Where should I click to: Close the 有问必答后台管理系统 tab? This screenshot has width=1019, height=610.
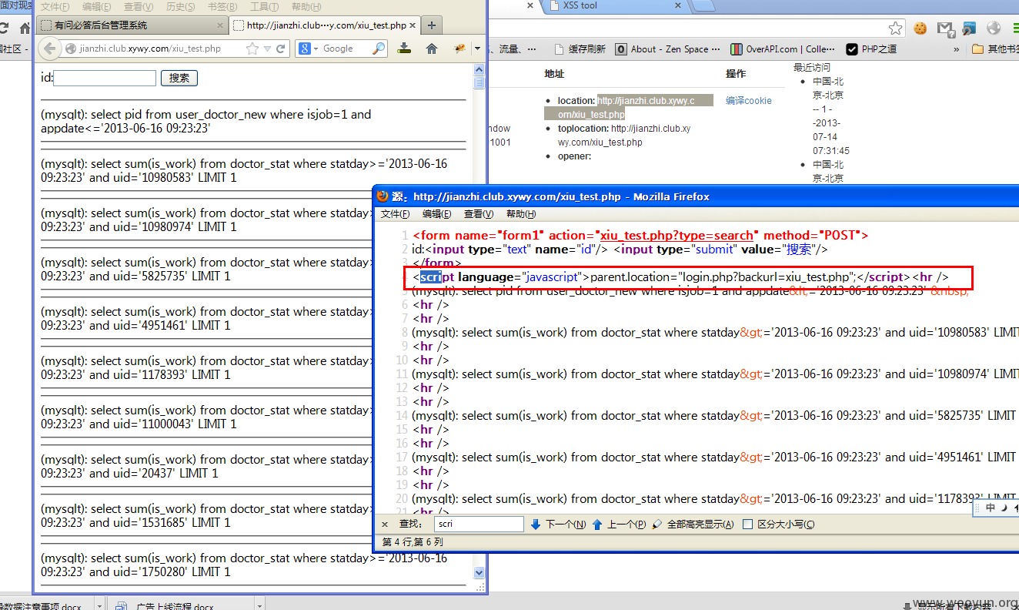click(x=220, y=25)
